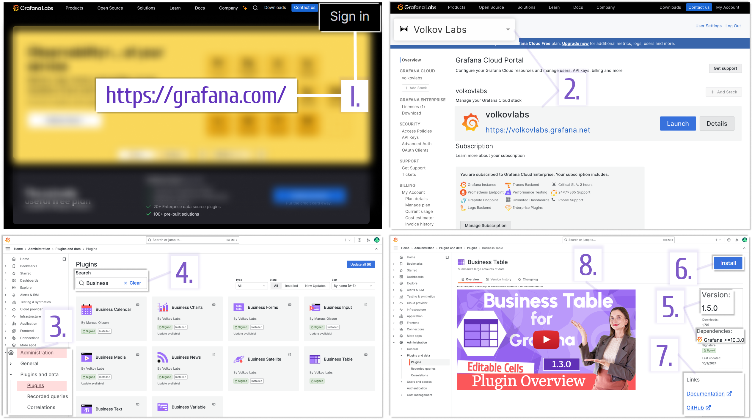Click Grafana Labs logo in the Cloud Portal header

tap(417, 7)
